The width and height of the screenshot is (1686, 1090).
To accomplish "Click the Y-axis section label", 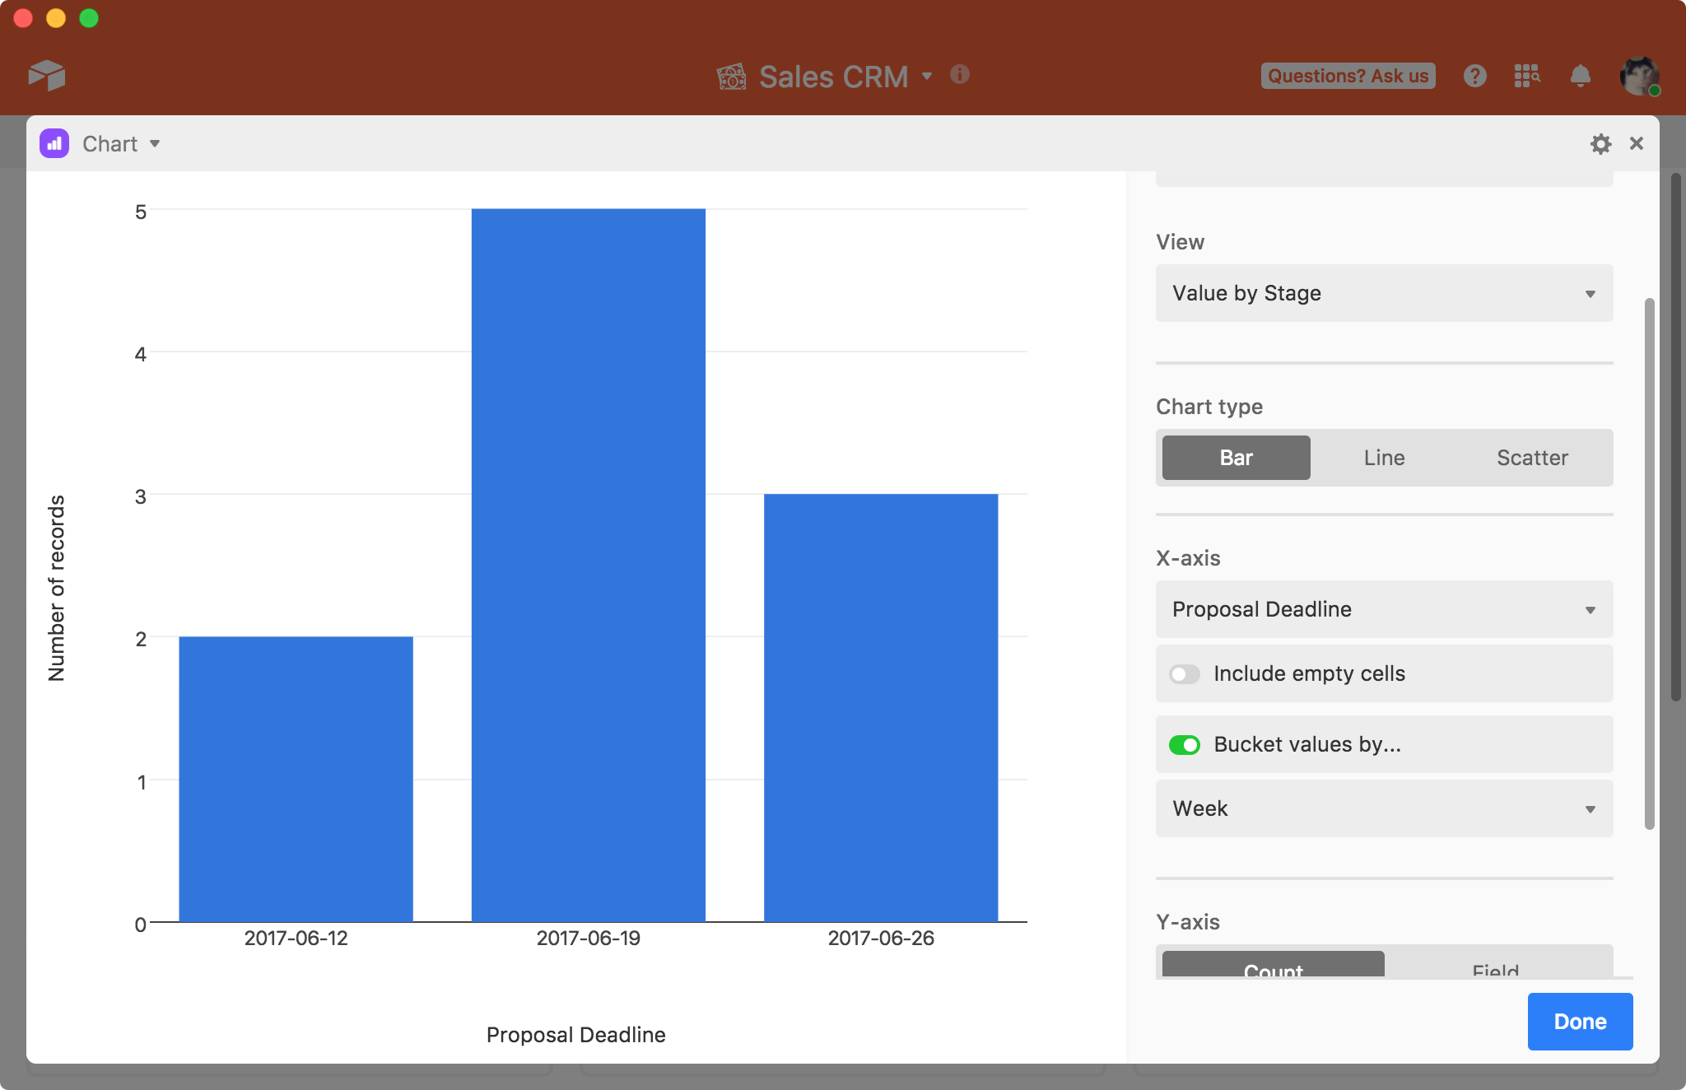I will coord(1188,922).
